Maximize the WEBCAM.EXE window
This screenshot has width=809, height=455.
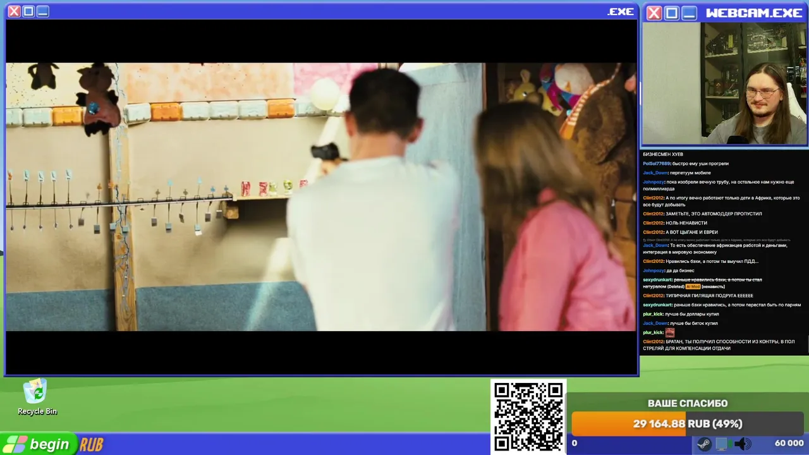[672, 13]
